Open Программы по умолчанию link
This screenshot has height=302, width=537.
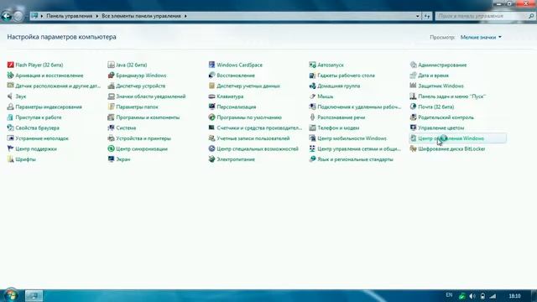(x=249, y=117)
